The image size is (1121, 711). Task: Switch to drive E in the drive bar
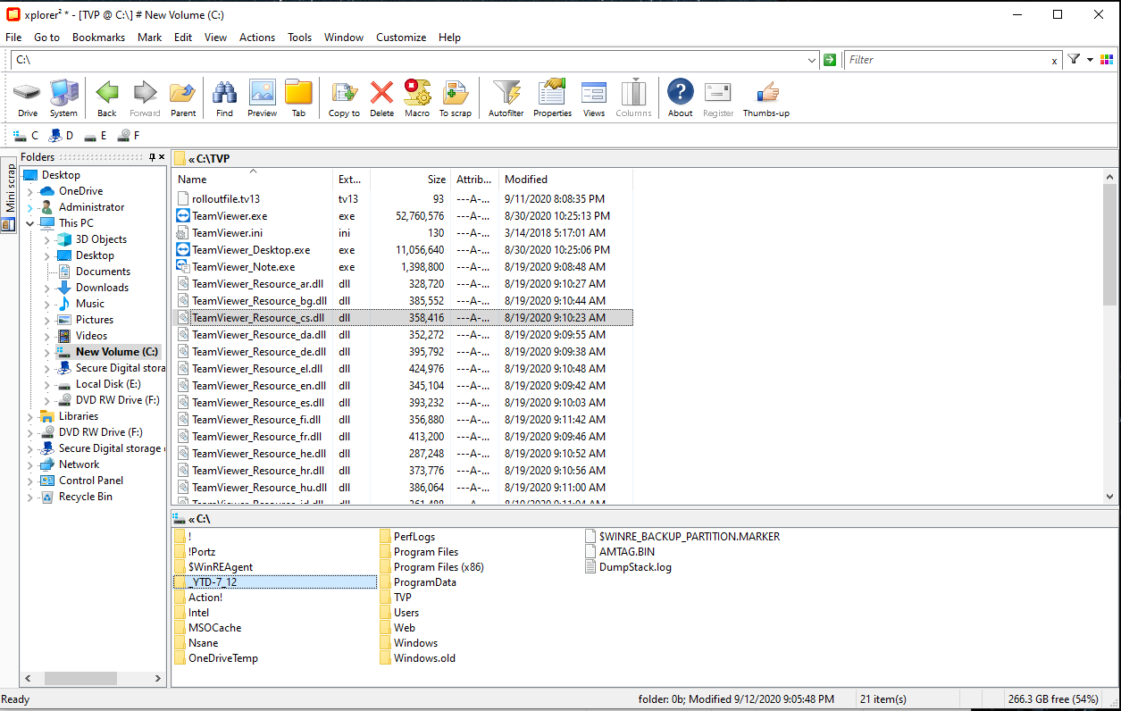click(x=96, y=136)
